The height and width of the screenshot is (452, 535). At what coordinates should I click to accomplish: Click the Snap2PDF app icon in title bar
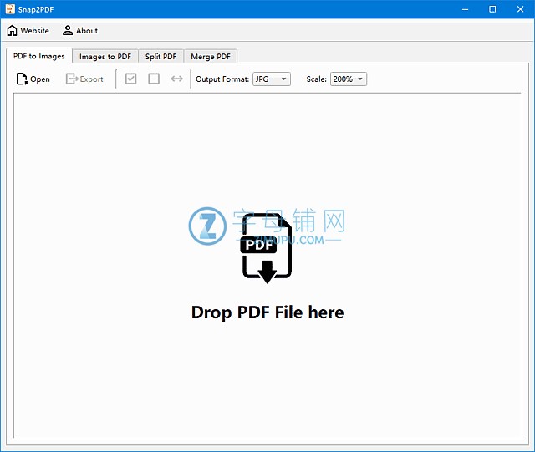[x=9, y=9]
